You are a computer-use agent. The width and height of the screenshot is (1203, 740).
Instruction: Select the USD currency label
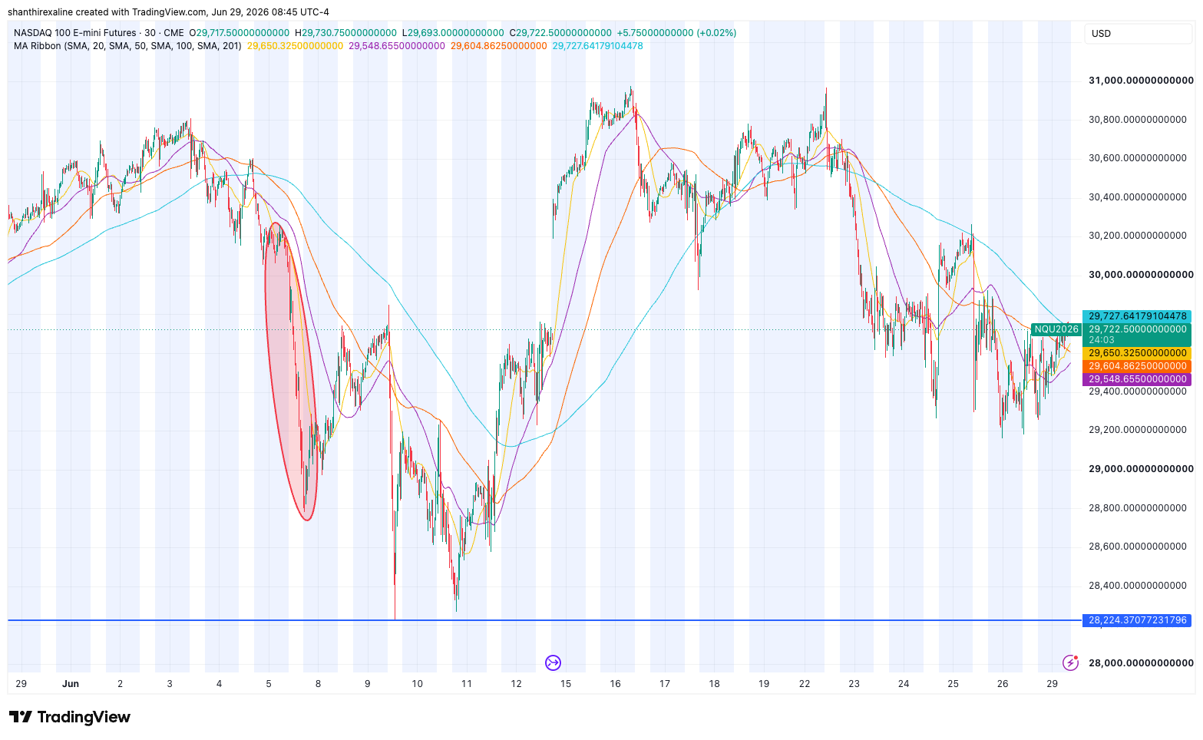click(x=1101, y=33)
